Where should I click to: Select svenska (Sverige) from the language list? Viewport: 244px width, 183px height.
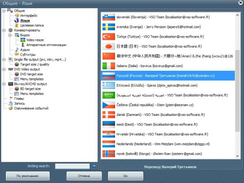pos(168,27)
